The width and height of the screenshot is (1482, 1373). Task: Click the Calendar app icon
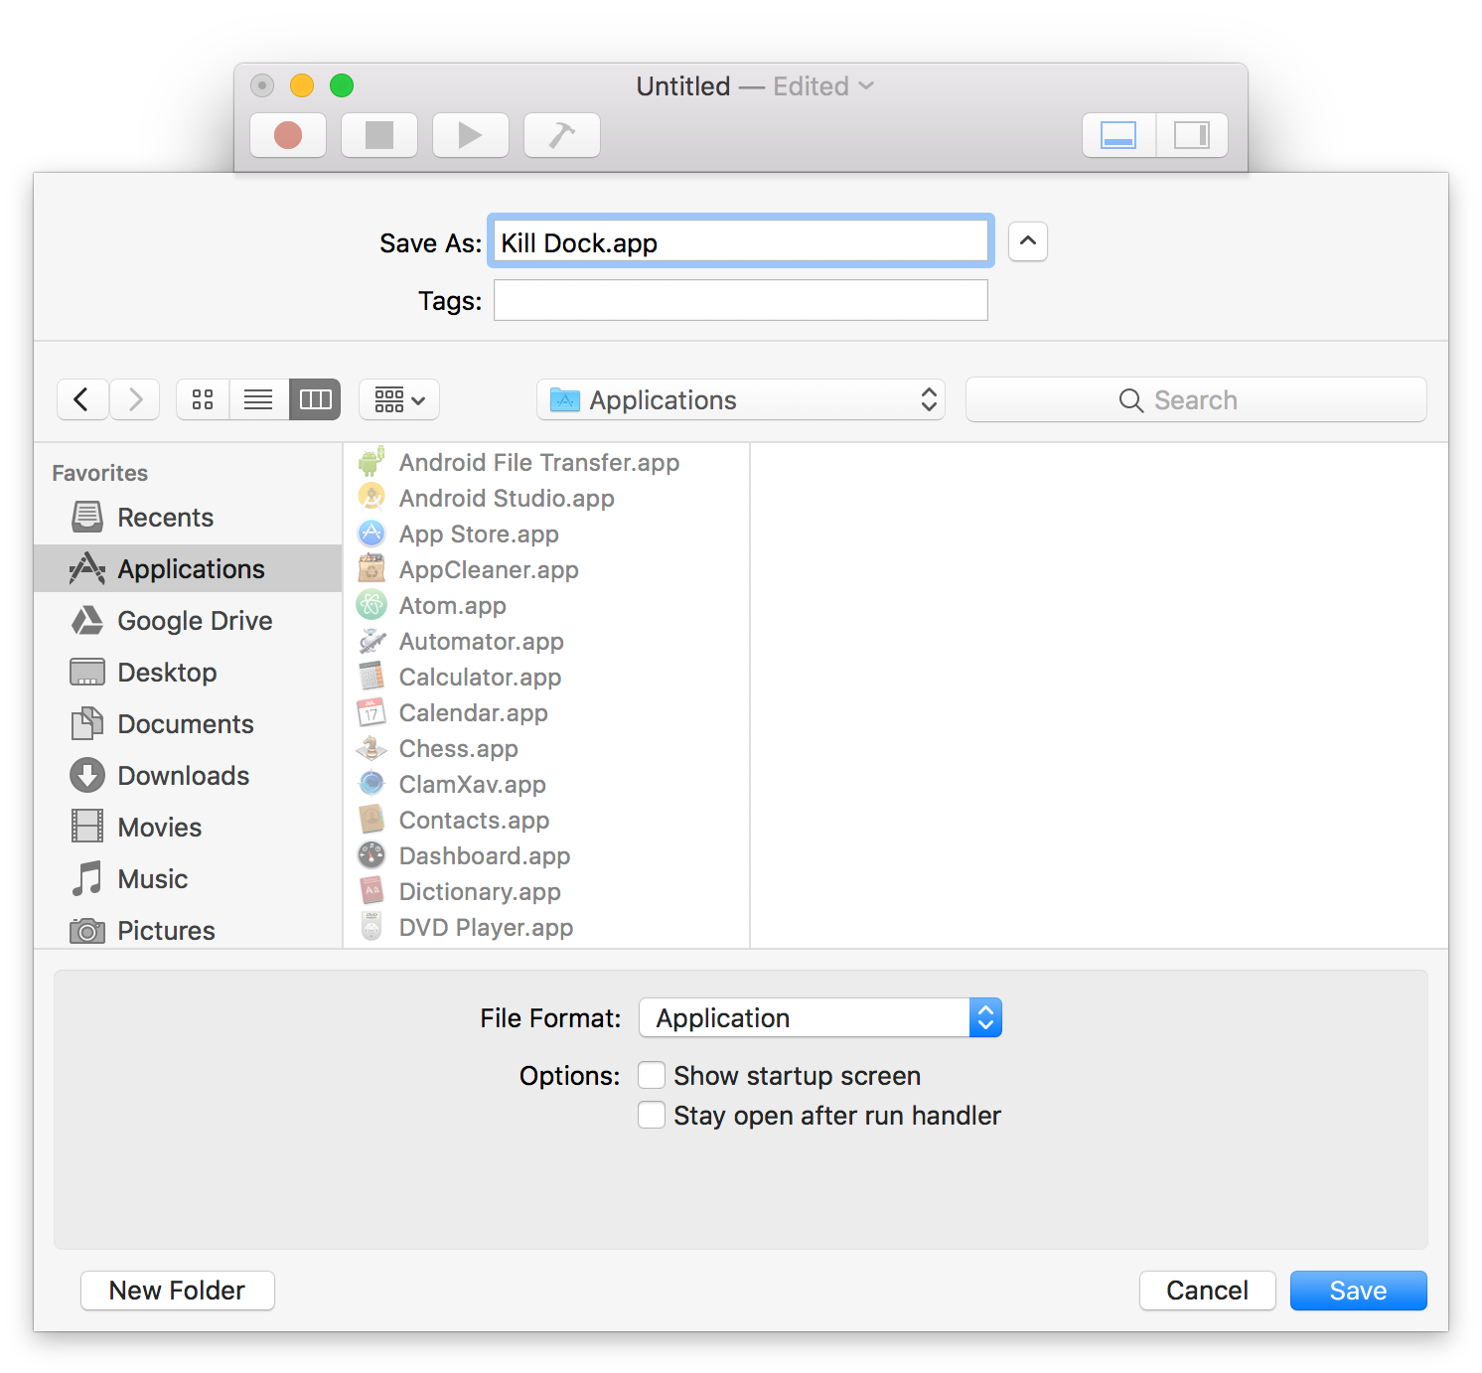click(x=371, y=712)
